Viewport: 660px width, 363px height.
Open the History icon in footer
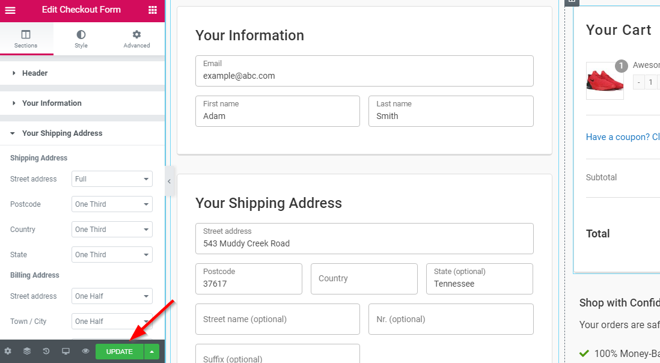click(x=46, y=351)
